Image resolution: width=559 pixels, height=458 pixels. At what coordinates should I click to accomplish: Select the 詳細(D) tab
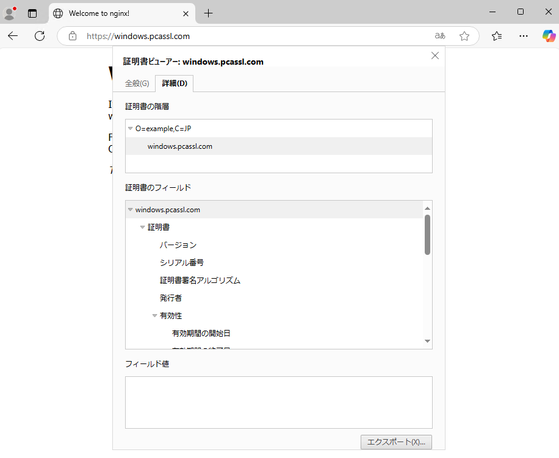[x=175, y=84]
